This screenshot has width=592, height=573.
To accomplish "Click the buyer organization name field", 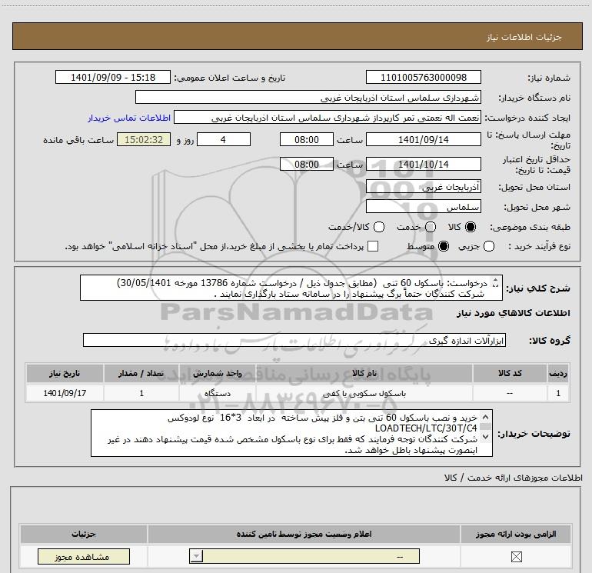I will [308, 98].
